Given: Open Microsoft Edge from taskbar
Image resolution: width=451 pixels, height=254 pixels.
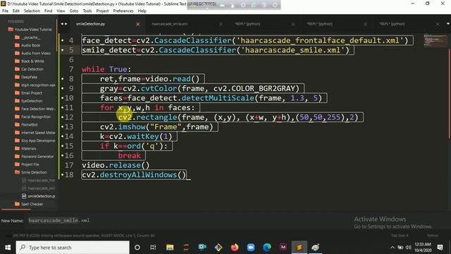Looking at the screenshot, I should [267, 248].
